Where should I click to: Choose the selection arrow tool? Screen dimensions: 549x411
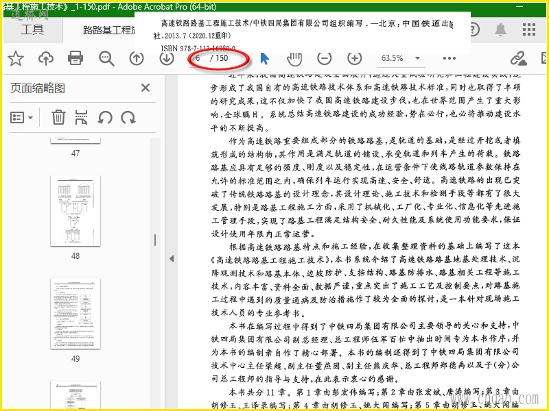click(x=265, y=58)
